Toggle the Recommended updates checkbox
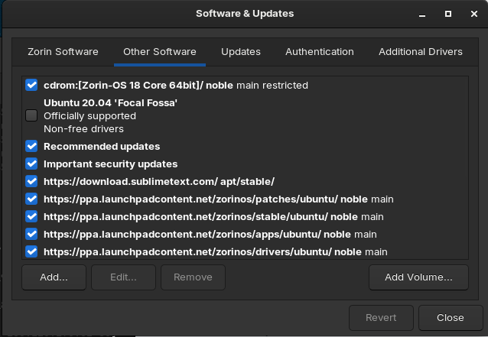Image resolution: width=488 pixels, height=337 pixels. click(x=31, y=146)
